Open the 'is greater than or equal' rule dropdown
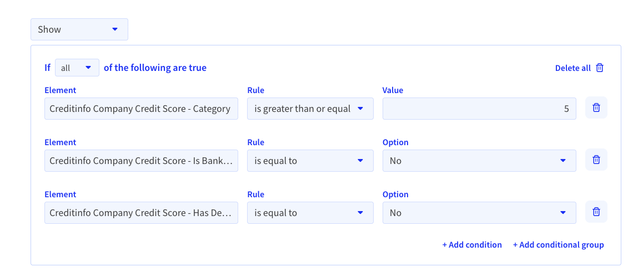638x277 pixels. coord(310,109)
